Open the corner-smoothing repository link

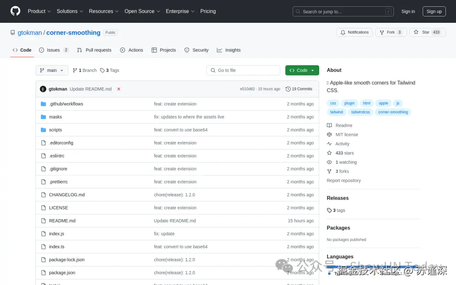[73, 33]
